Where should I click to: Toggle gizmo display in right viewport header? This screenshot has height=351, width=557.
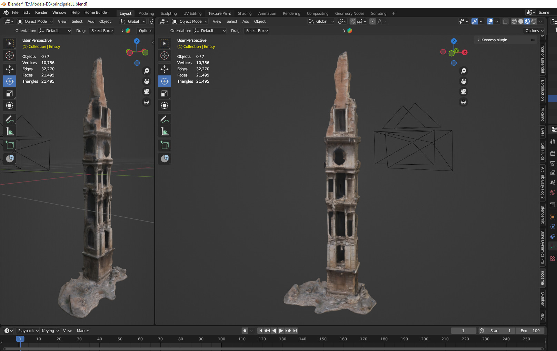(475, 21)
